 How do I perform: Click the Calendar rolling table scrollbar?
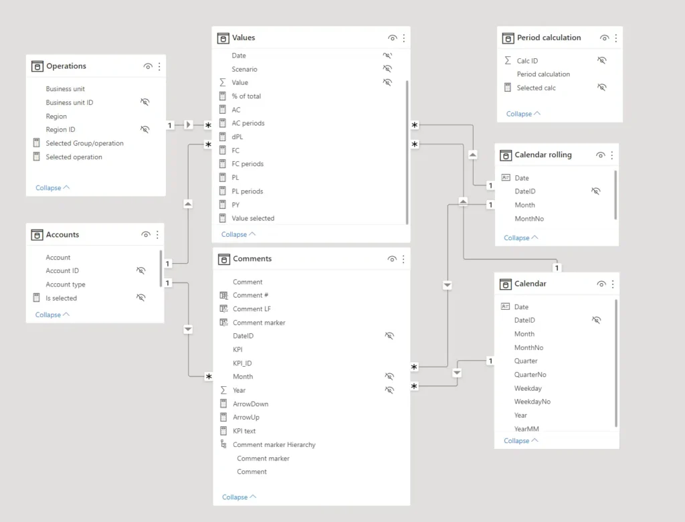(615, 195)
